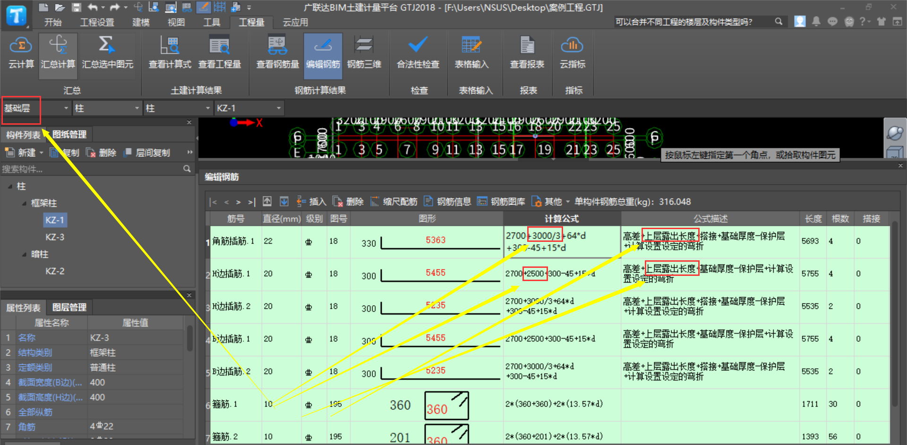Collapse the 暗柱 tree node
The height and width of the screenshot is (445, 907).
tap(24, 255)
